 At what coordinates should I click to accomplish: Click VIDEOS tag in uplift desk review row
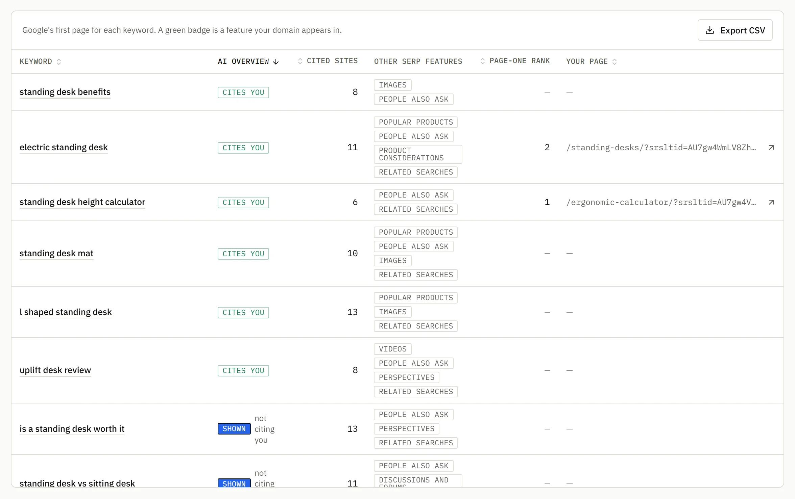[392, 349]
